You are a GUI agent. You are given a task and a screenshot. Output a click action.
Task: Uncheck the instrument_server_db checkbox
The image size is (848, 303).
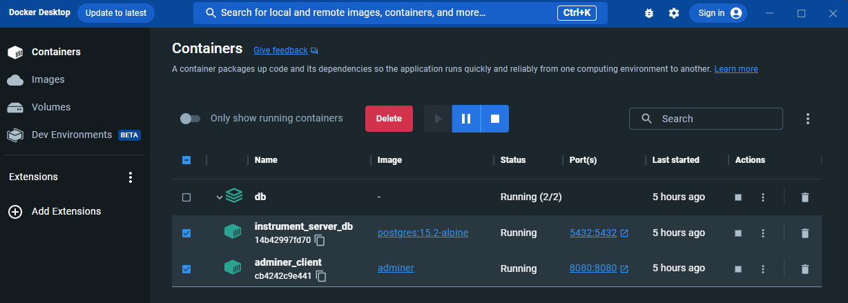pos(186,233)
